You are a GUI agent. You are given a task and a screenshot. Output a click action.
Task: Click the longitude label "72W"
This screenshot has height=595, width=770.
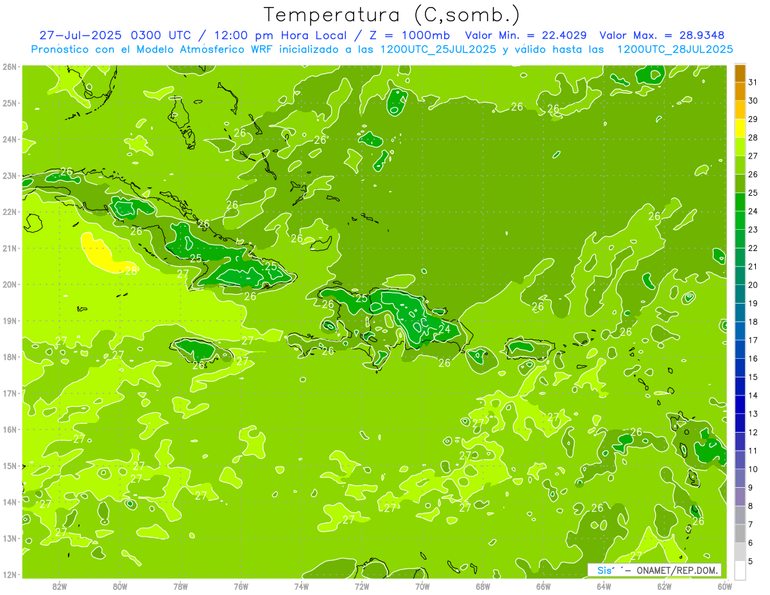tap(362, 586)
